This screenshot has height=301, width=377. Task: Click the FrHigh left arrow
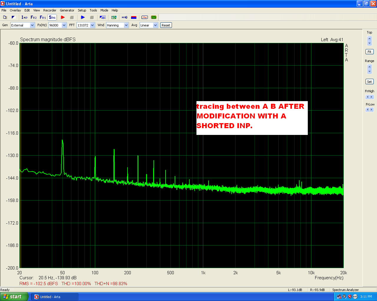tap(368, 97)
